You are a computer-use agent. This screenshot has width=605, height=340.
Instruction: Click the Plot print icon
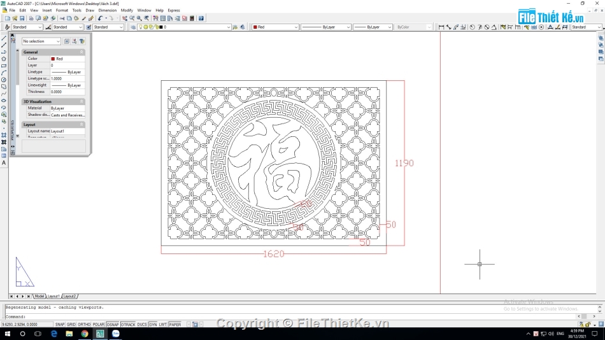click(x=31, y=18)
